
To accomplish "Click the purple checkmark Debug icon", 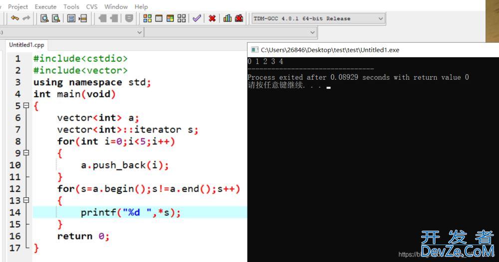I will pos(197,18).
